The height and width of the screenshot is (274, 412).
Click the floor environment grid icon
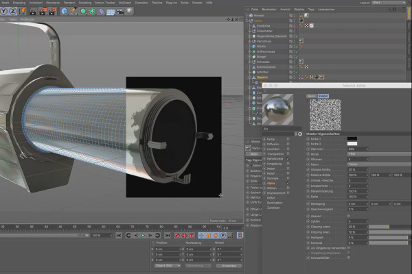tap(111, 12)
